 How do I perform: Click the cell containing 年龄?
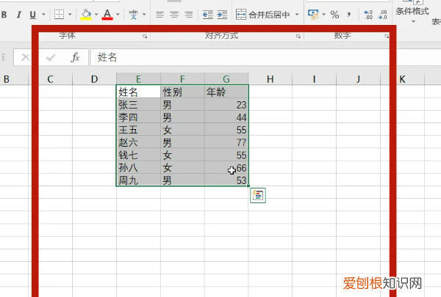pyautogui.click(x=226, y=92)
